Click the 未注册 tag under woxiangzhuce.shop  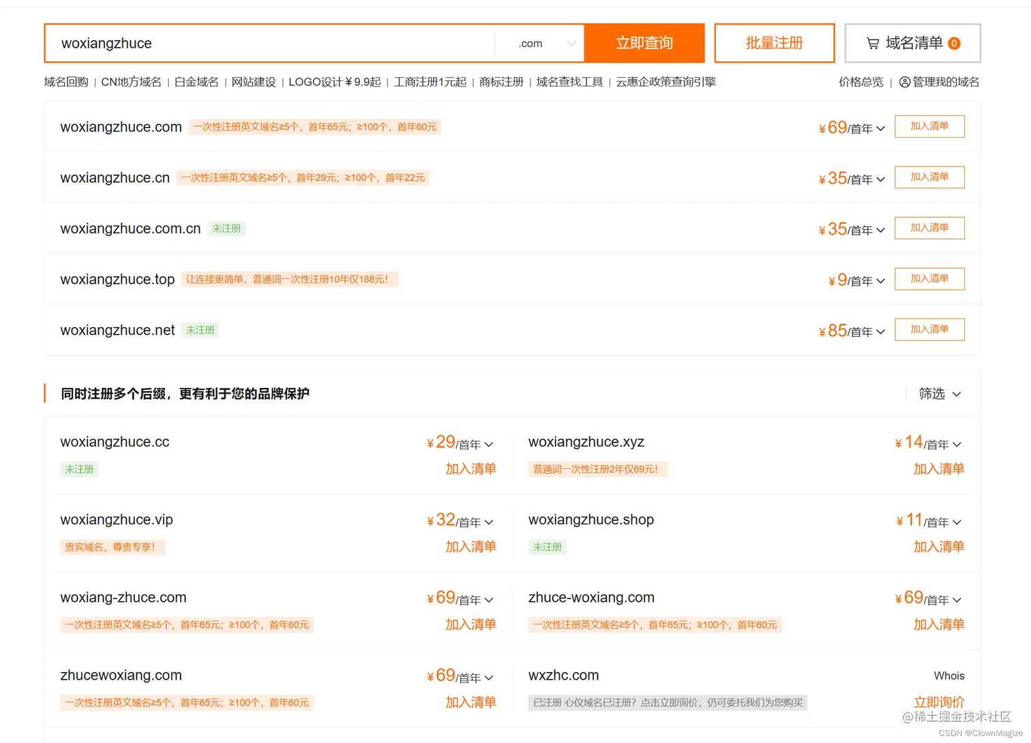click(x=548, y=547)
